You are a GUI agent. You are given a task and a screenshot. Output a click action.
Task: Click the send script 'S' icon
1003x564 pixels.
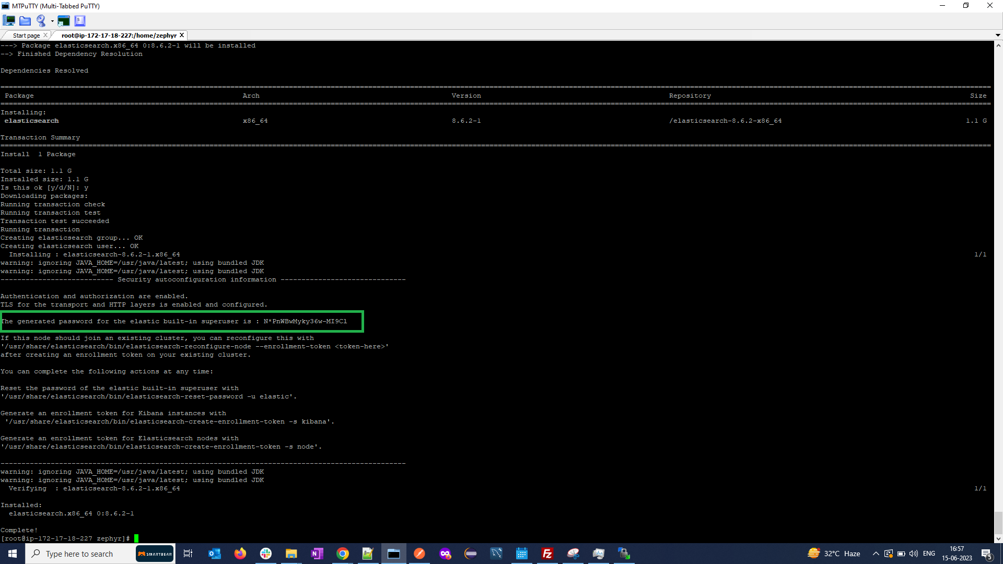coord(80,21)
